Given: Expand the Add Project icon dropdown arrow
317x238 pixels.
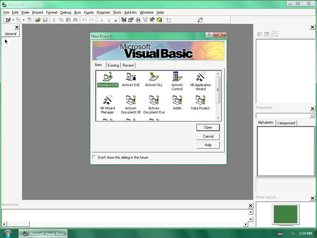Looking at the screenshot, I should pos(13,20).
